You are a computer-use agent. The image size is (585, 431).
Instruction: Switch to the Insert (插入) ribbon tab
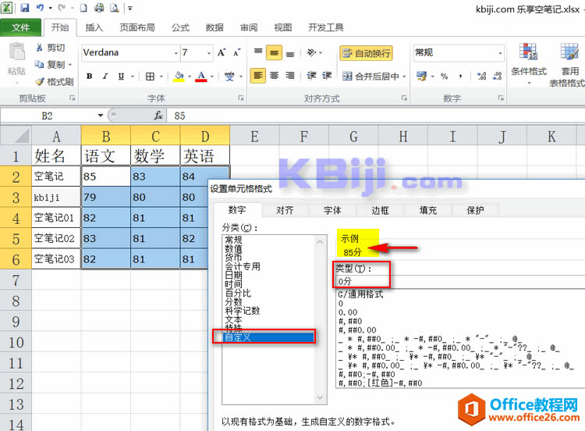click(x=94, y=27)
